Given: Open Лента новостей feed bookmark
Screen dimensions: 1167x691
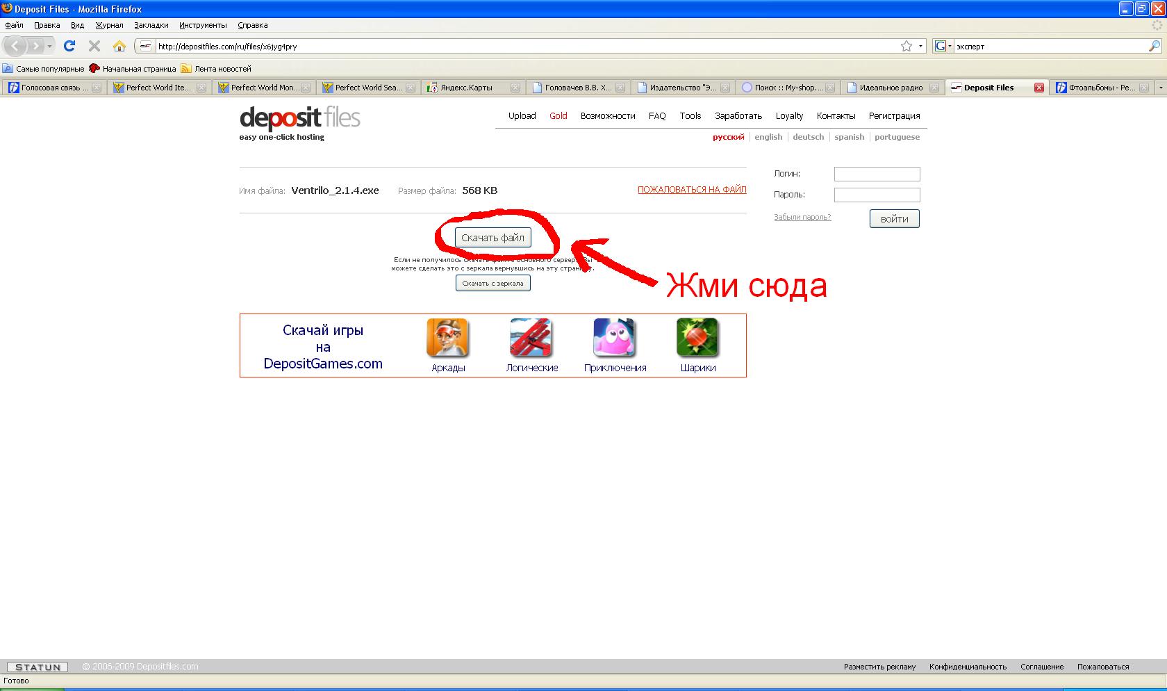Looking at the screenshot, I should (x=216, y=69).
